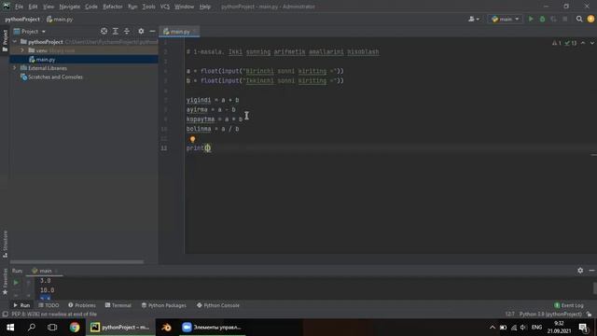Click the main.py breadcrumb

(x=60, y=19)
